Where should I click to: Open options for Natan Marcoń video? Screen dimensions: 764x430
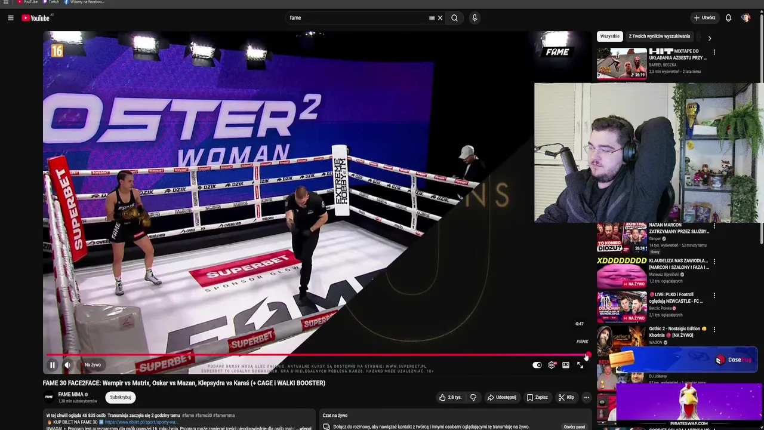(714, 227)
